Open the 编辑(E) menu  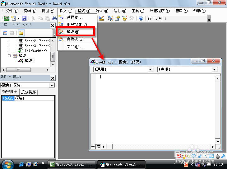tap(30, 11)
